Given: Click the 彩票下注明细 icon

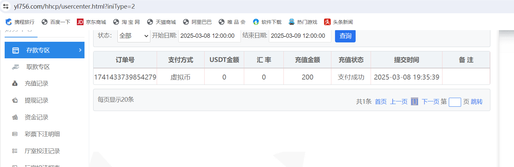Looking at the screenshot, I should [15, 134].
